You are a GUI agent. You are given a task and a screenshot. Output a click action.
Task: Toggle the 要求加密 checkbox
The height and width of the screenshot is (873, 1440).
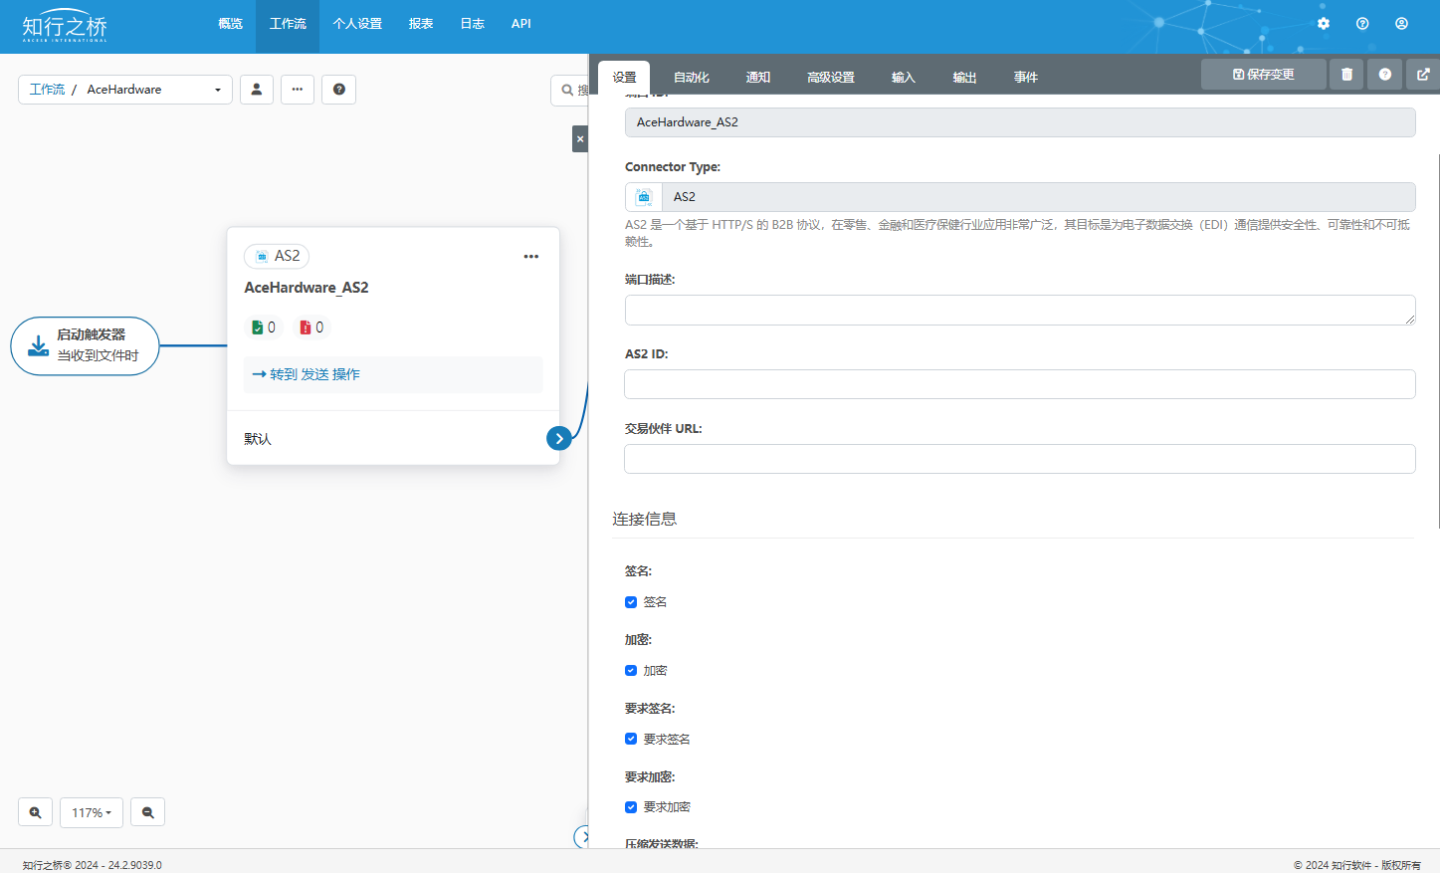point(631,807)
